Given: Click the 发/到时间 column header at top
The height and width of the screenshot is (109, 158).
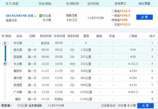Looking at the screenshot, I should click(71, 3).
